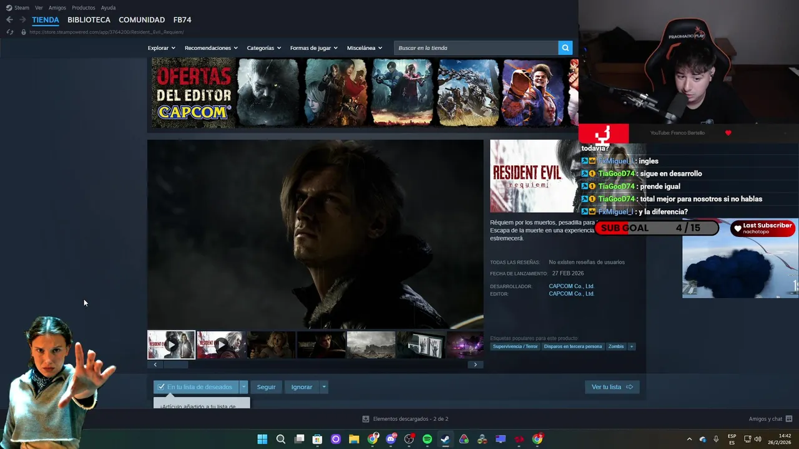This screenshot has width=799, height=449.
Task: Open Task View on the taskbar
Action: 299,439
